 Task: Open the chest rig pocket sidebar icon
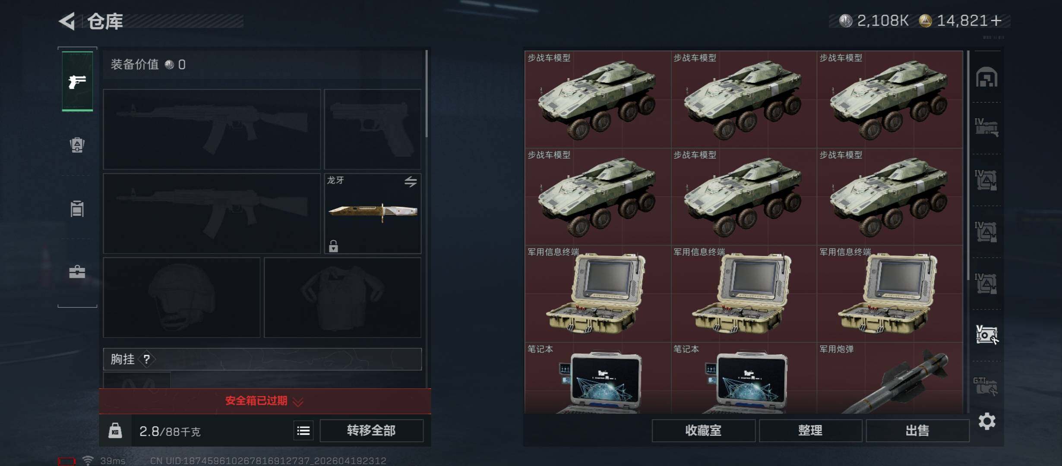pyautogui.click(x=77, y=208)
